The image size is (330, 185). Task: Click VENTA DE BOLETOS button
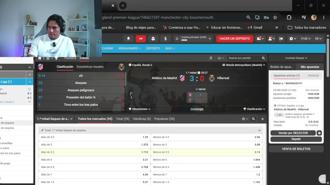pyautogui.click(x=296, y=149)
